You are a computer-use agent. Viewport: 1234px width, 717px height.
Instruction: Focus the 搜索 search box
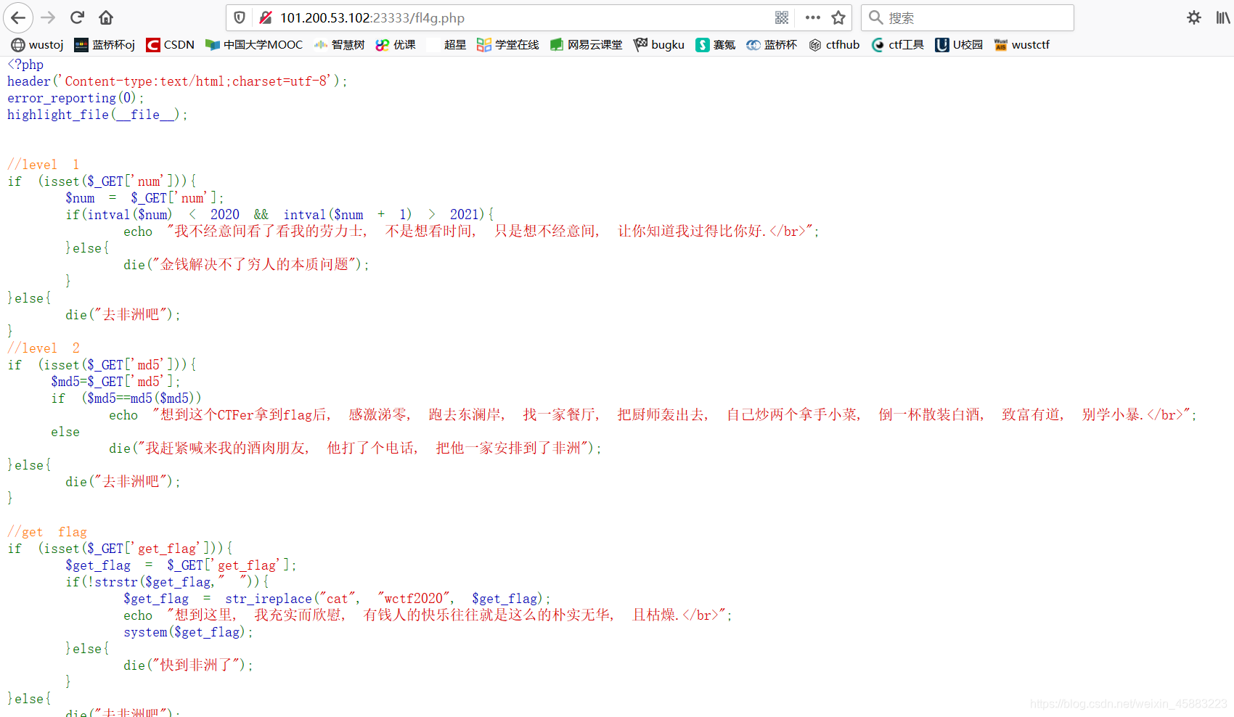968,17
